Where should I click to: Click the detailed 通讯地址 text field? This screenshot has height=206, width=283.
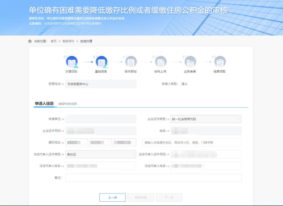pos(193,142)
